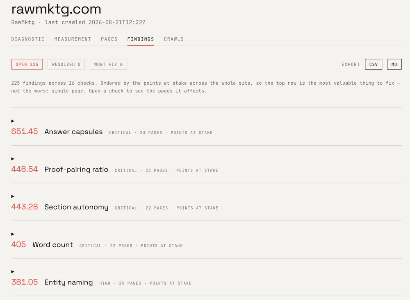The image size is (410, 300).
Task: Click the Word count CRITICAL 22 pages label
Action: [x=131, y=246]
